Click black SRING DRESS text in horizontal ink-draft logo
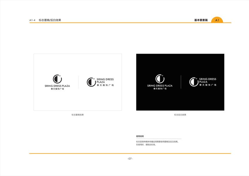The height and width of the screenshot is (176, 249). coord(105,79)
